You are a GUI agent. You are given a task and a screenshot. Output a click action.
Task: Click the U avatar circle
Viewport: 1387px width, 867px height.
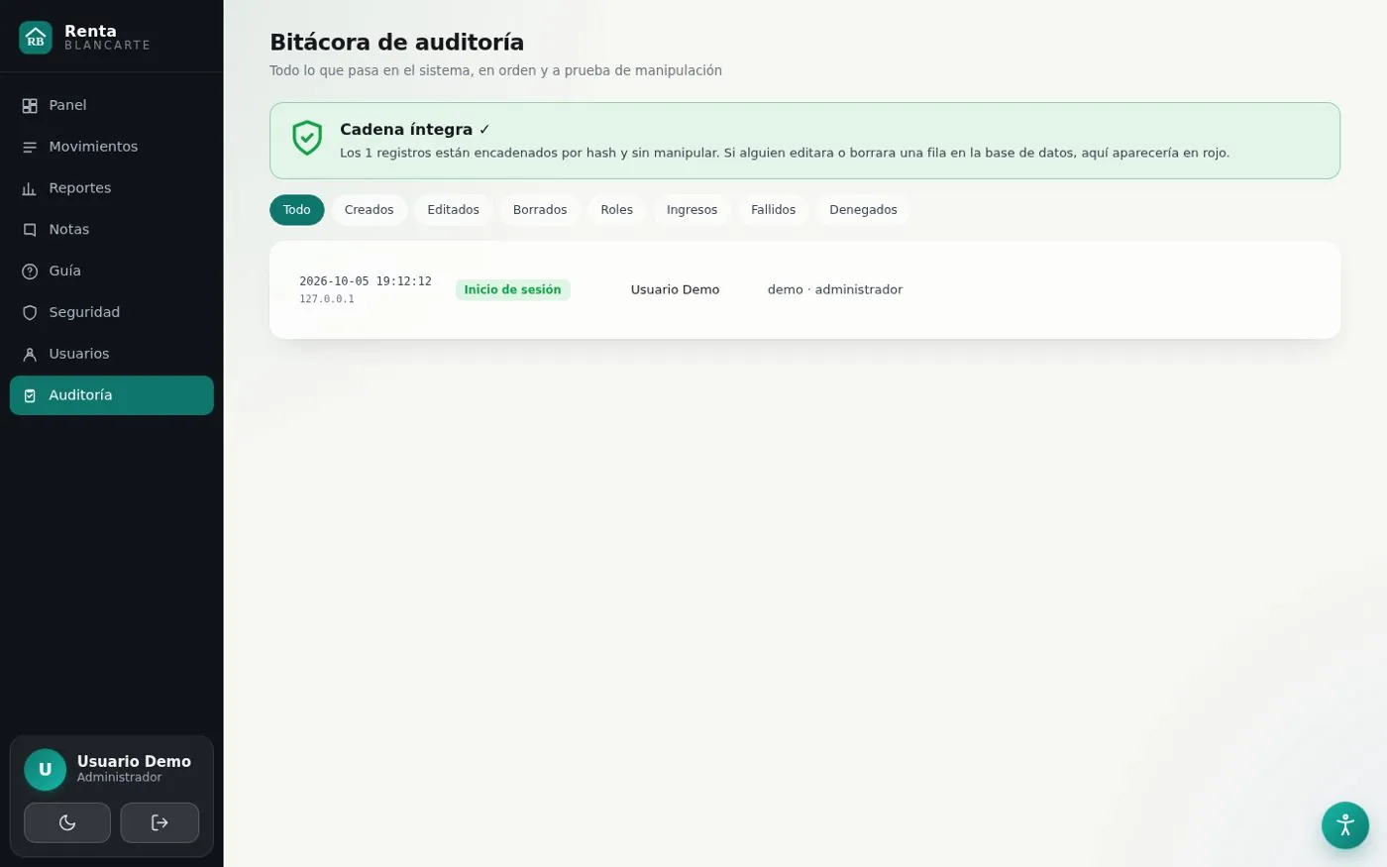click(45, 770)
